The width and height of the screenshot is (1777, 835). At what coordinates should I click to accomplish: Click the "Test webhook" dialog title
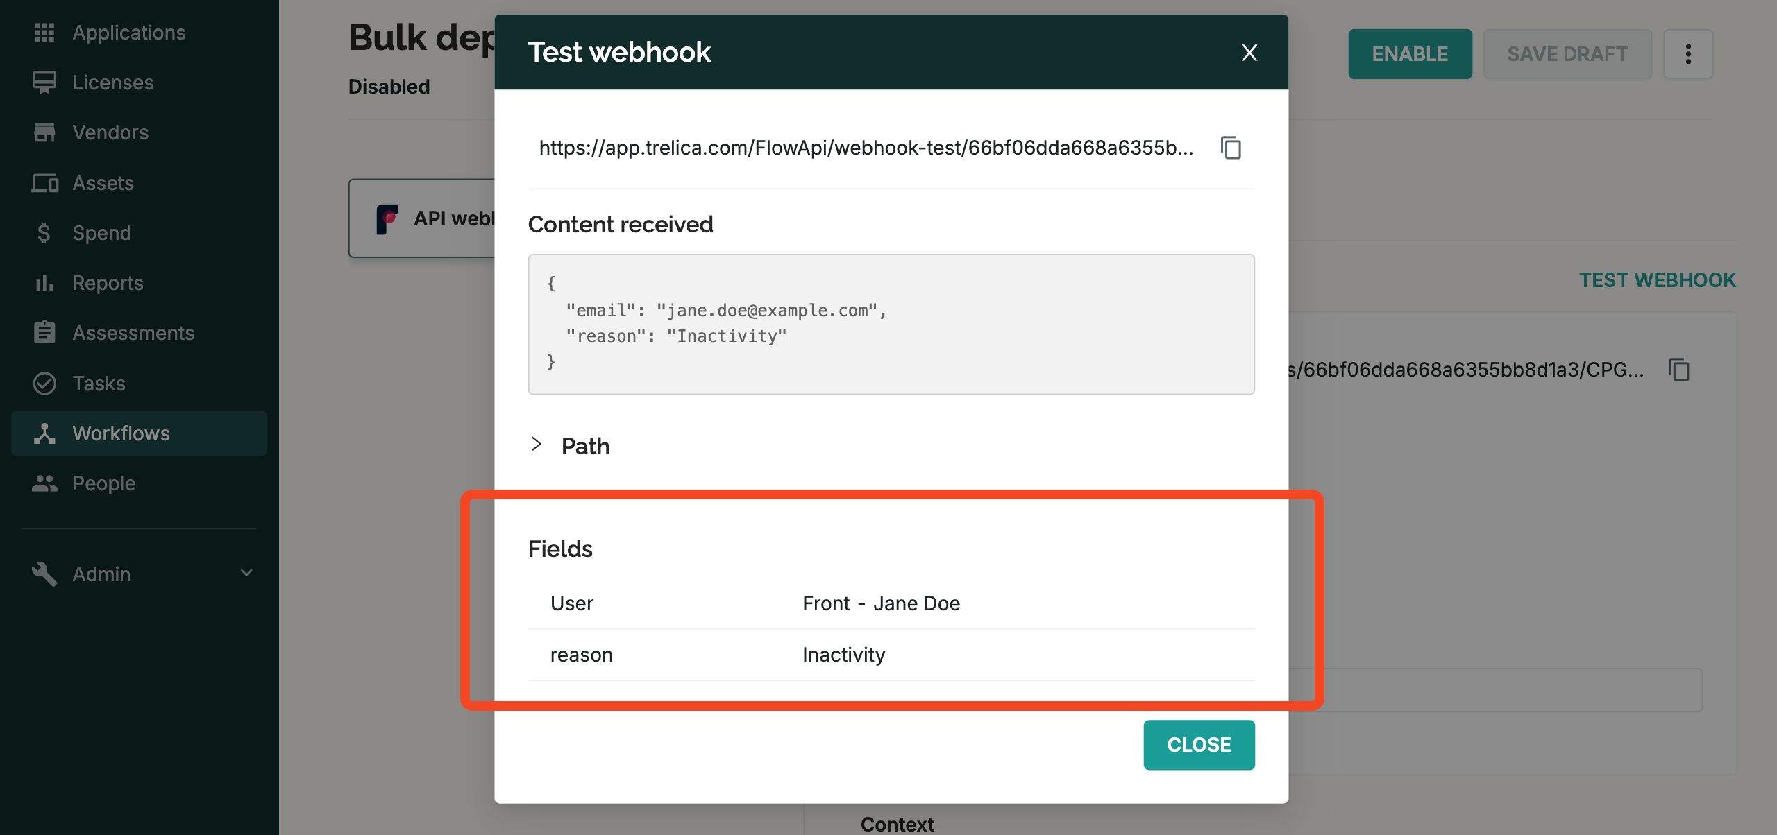tap(619, 52)
